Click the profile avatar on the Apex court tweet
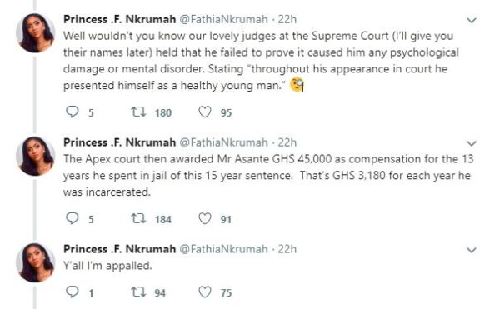 click(35, 156)
